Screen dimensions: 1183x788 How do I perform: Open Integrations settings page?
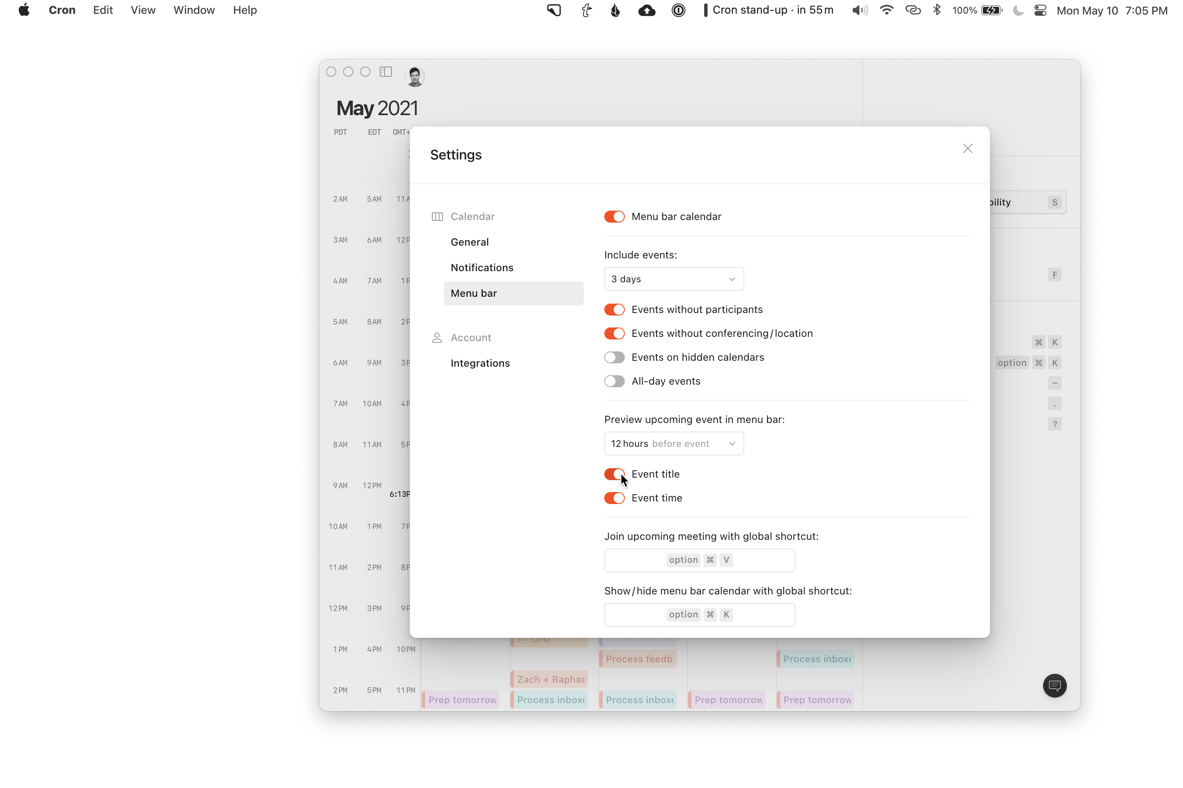[480, 363]
